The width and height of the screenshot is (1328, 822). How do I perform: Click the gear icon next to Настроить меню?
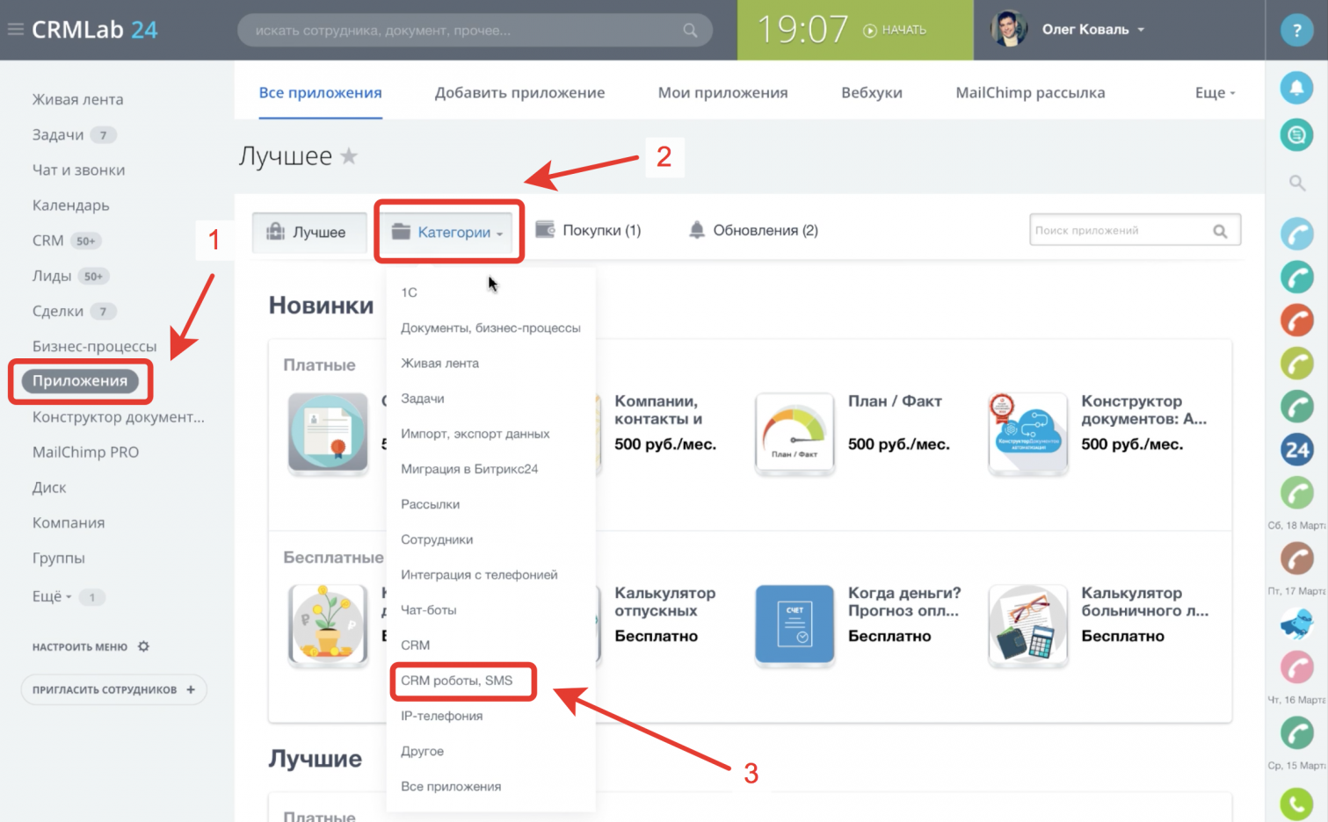143,646
